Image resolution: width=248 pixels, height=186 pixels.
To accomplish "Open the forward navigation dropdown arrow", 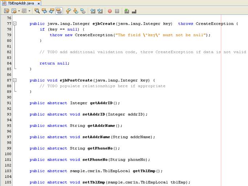I will pyautogui.click(x=29, y=11).
